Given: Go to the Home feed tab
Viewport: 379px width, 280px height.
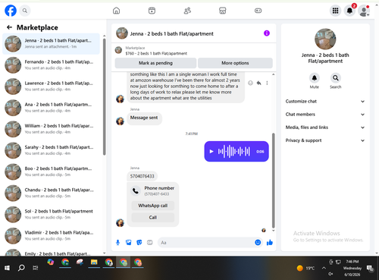Looking at the screenshot, I should coord(116,11).
